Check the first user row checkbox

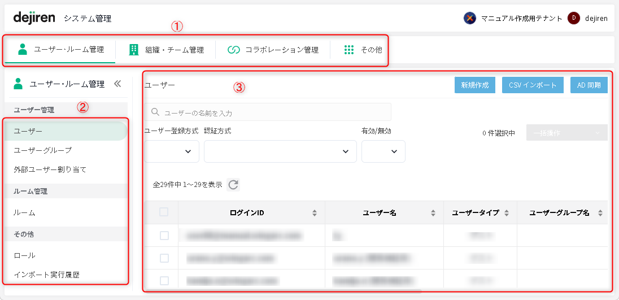(x=164, y=236)
